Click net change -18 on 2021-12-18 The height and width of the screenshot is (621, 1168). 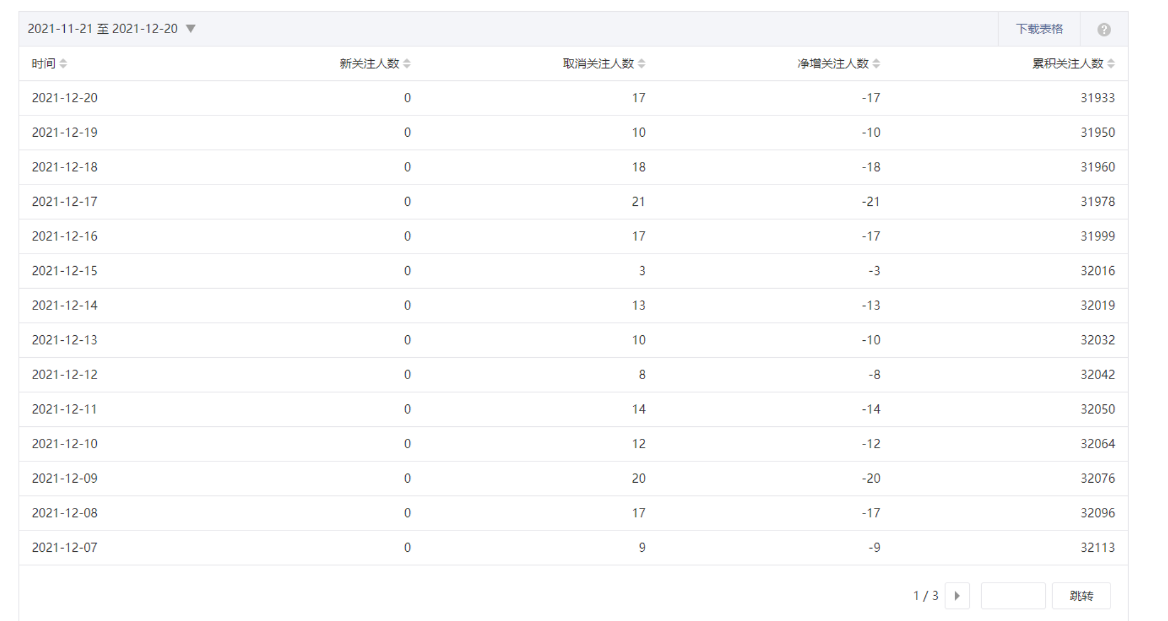871,167
